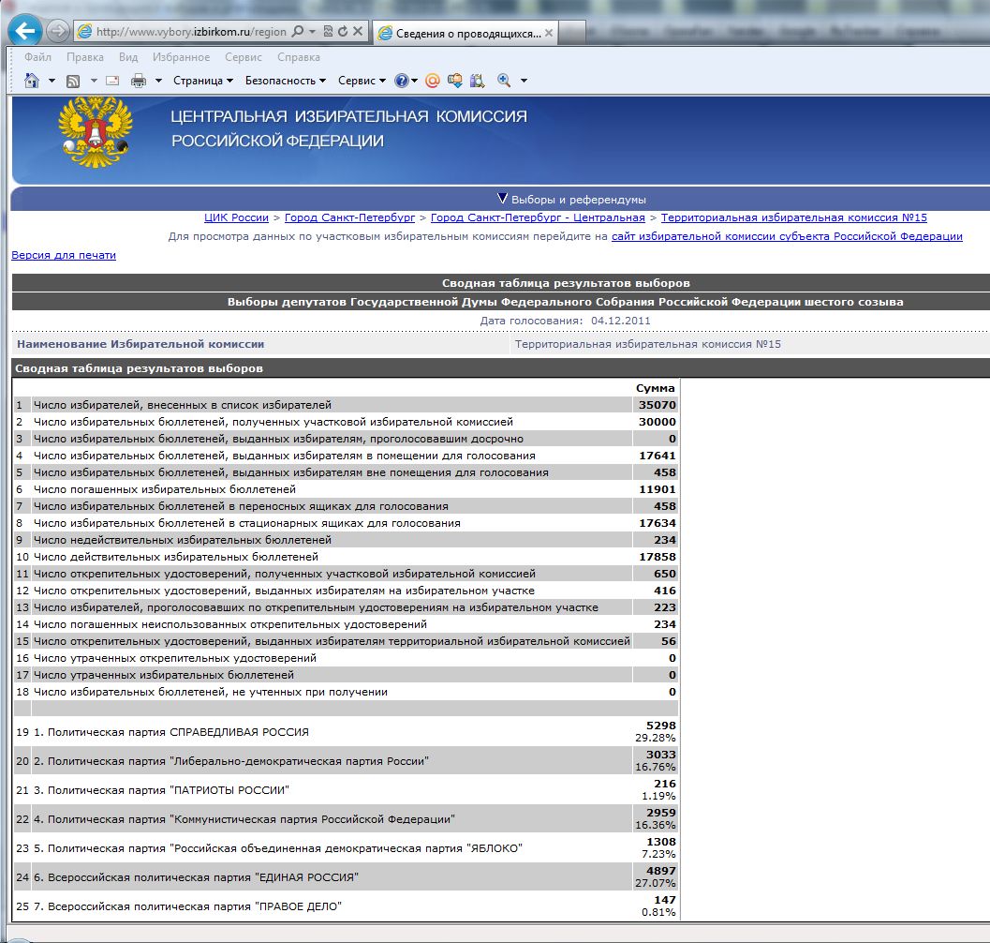Click the Read mail envelope icon

pos(112,81)
